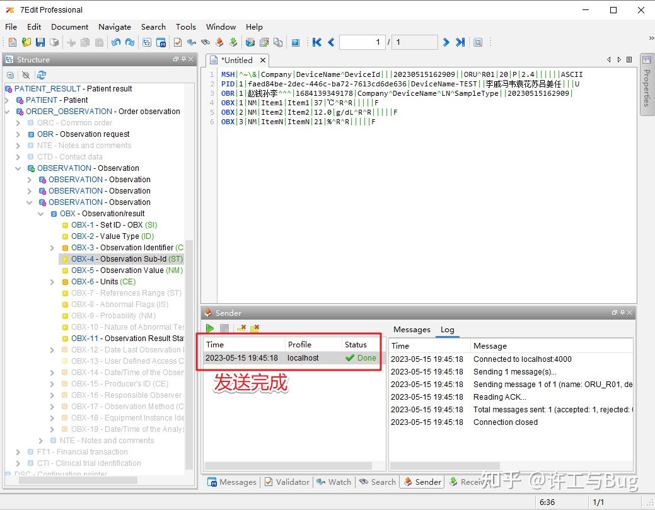The height and width of the screenshot is (510, 655).
Task: Click the Undo arrow icon
Action: click(x=116, y=42)
